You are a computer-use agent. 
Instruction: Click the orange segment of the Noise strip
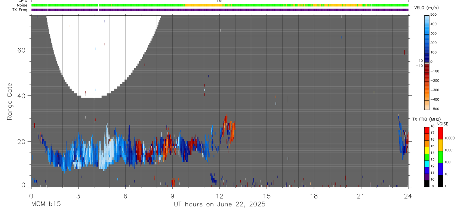[205, 5]
